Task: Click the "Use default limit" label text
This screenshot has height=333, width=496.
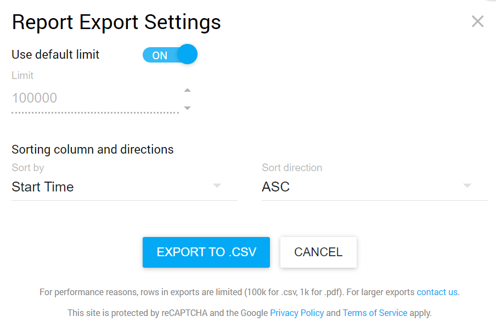Action: coord(55,55)
